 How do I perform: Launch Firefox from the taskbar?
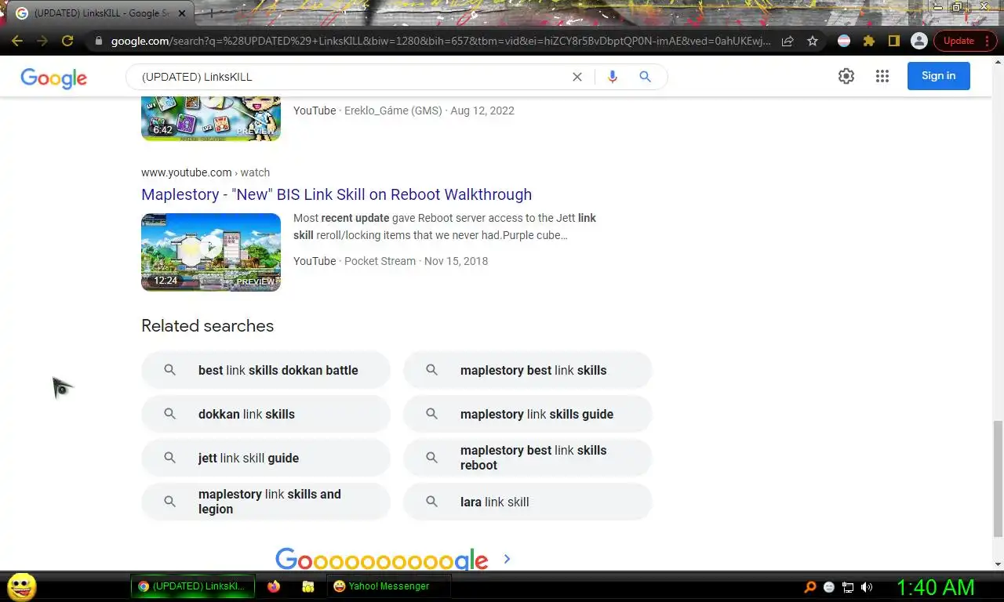pos(273,586)
